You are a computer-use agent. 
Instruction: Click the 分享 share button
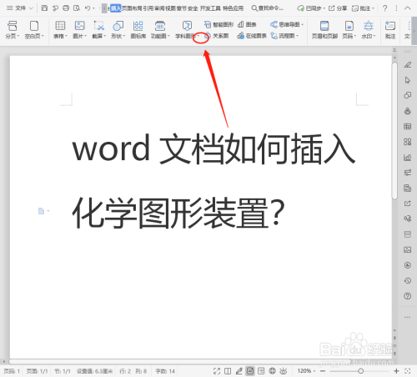coord(338,8)
